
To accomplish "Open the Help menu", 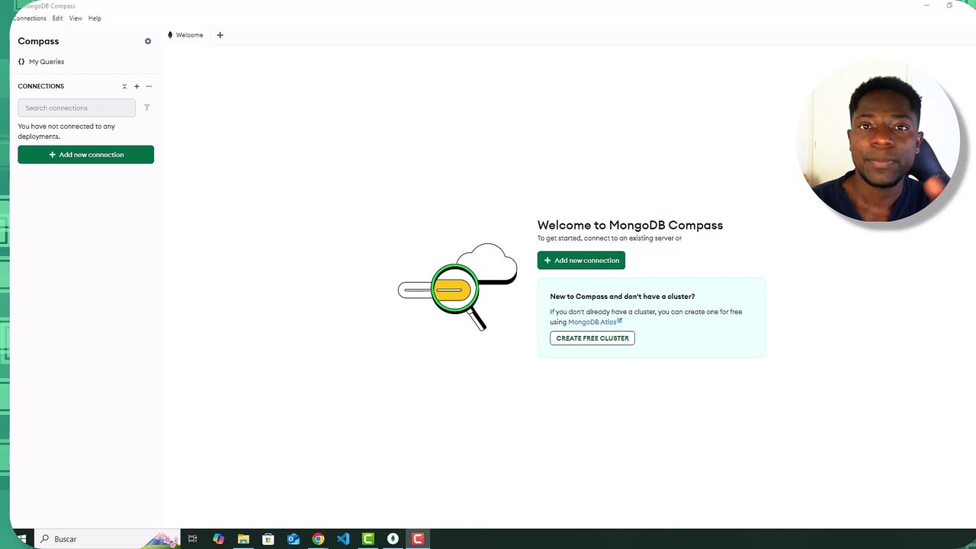I will [95, 18].
